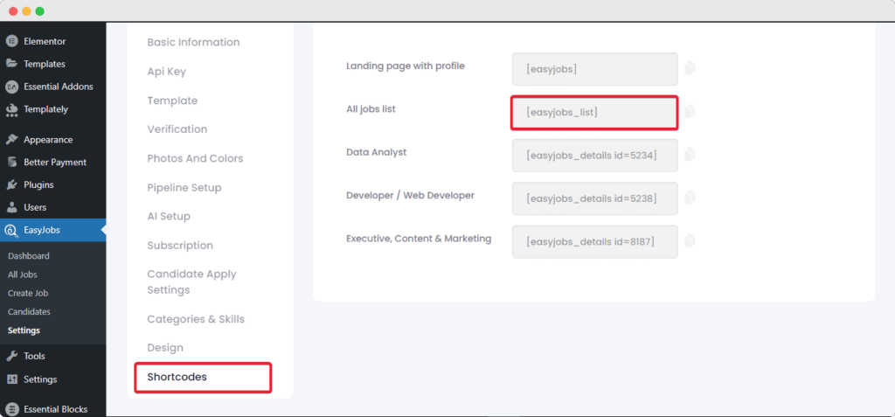Click the green maximize window button
The width and height of the screenshot is (895, 417).
pyautogui.click(x=39, y=10)
